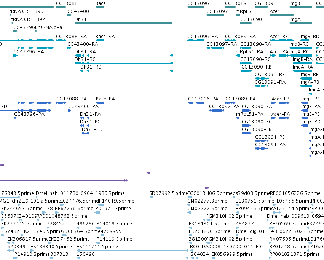The height and width of the screenshot is (260, 324).
Task: Select transcript CG13088-RA
Action: coord(72,37)
